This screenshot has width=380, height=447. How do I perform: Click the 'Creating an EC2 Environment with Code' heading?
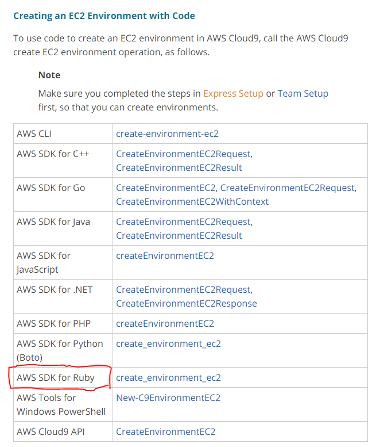[x=104, y=16]
